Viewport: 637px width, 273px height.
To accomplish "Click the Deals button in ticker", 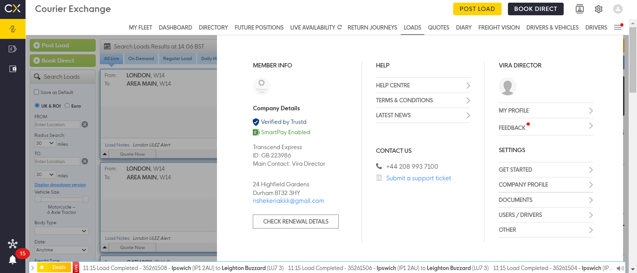I will coord(54,267).
